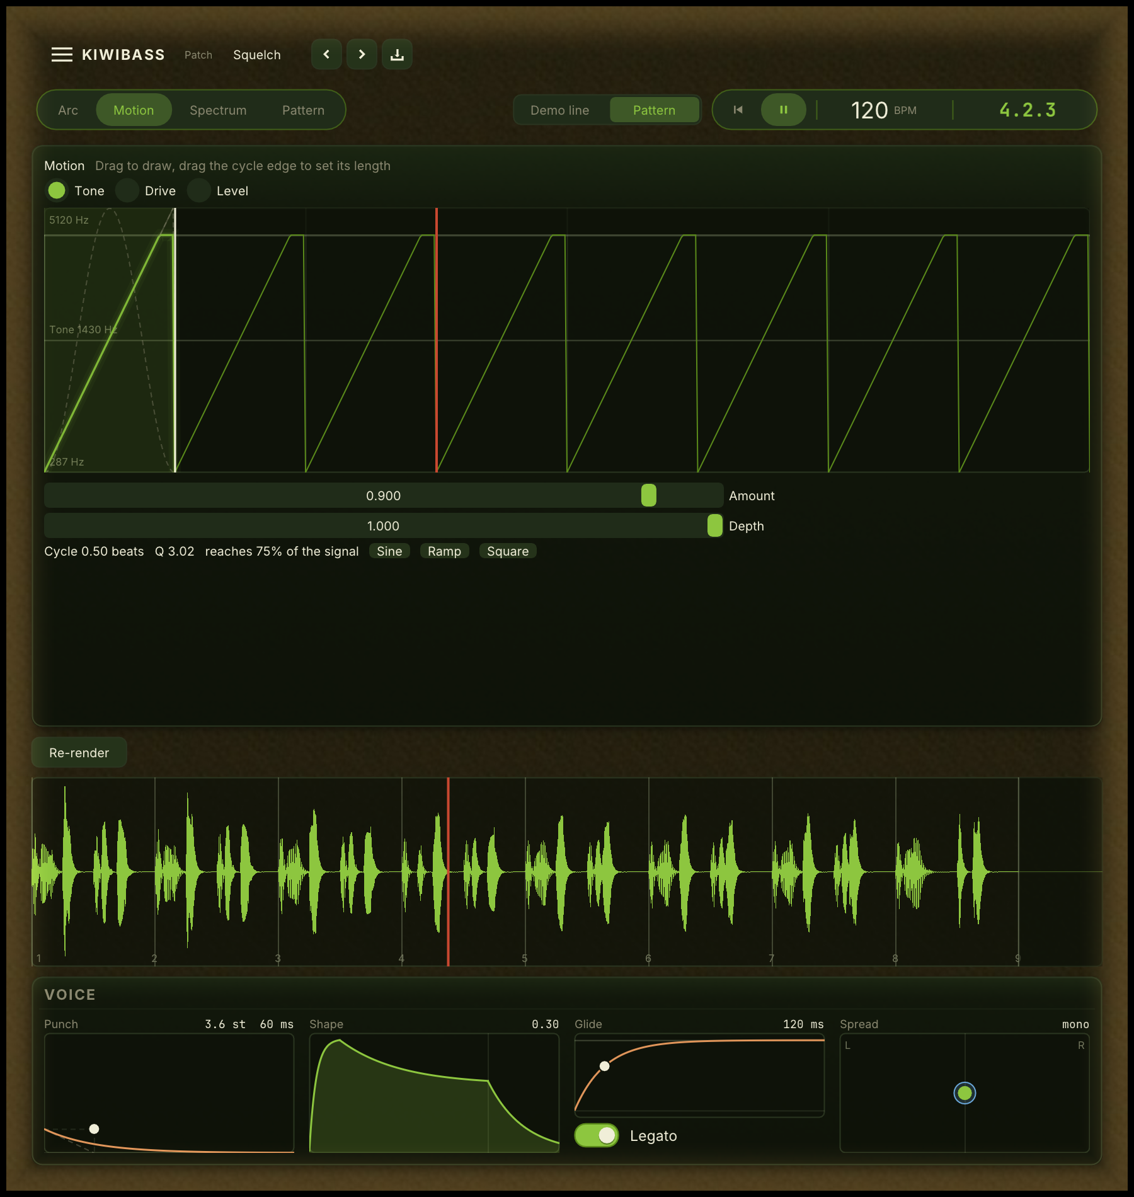Apply the Sine motion shape
Screen dimensions: 1134x1197
(x=389, y=551)
